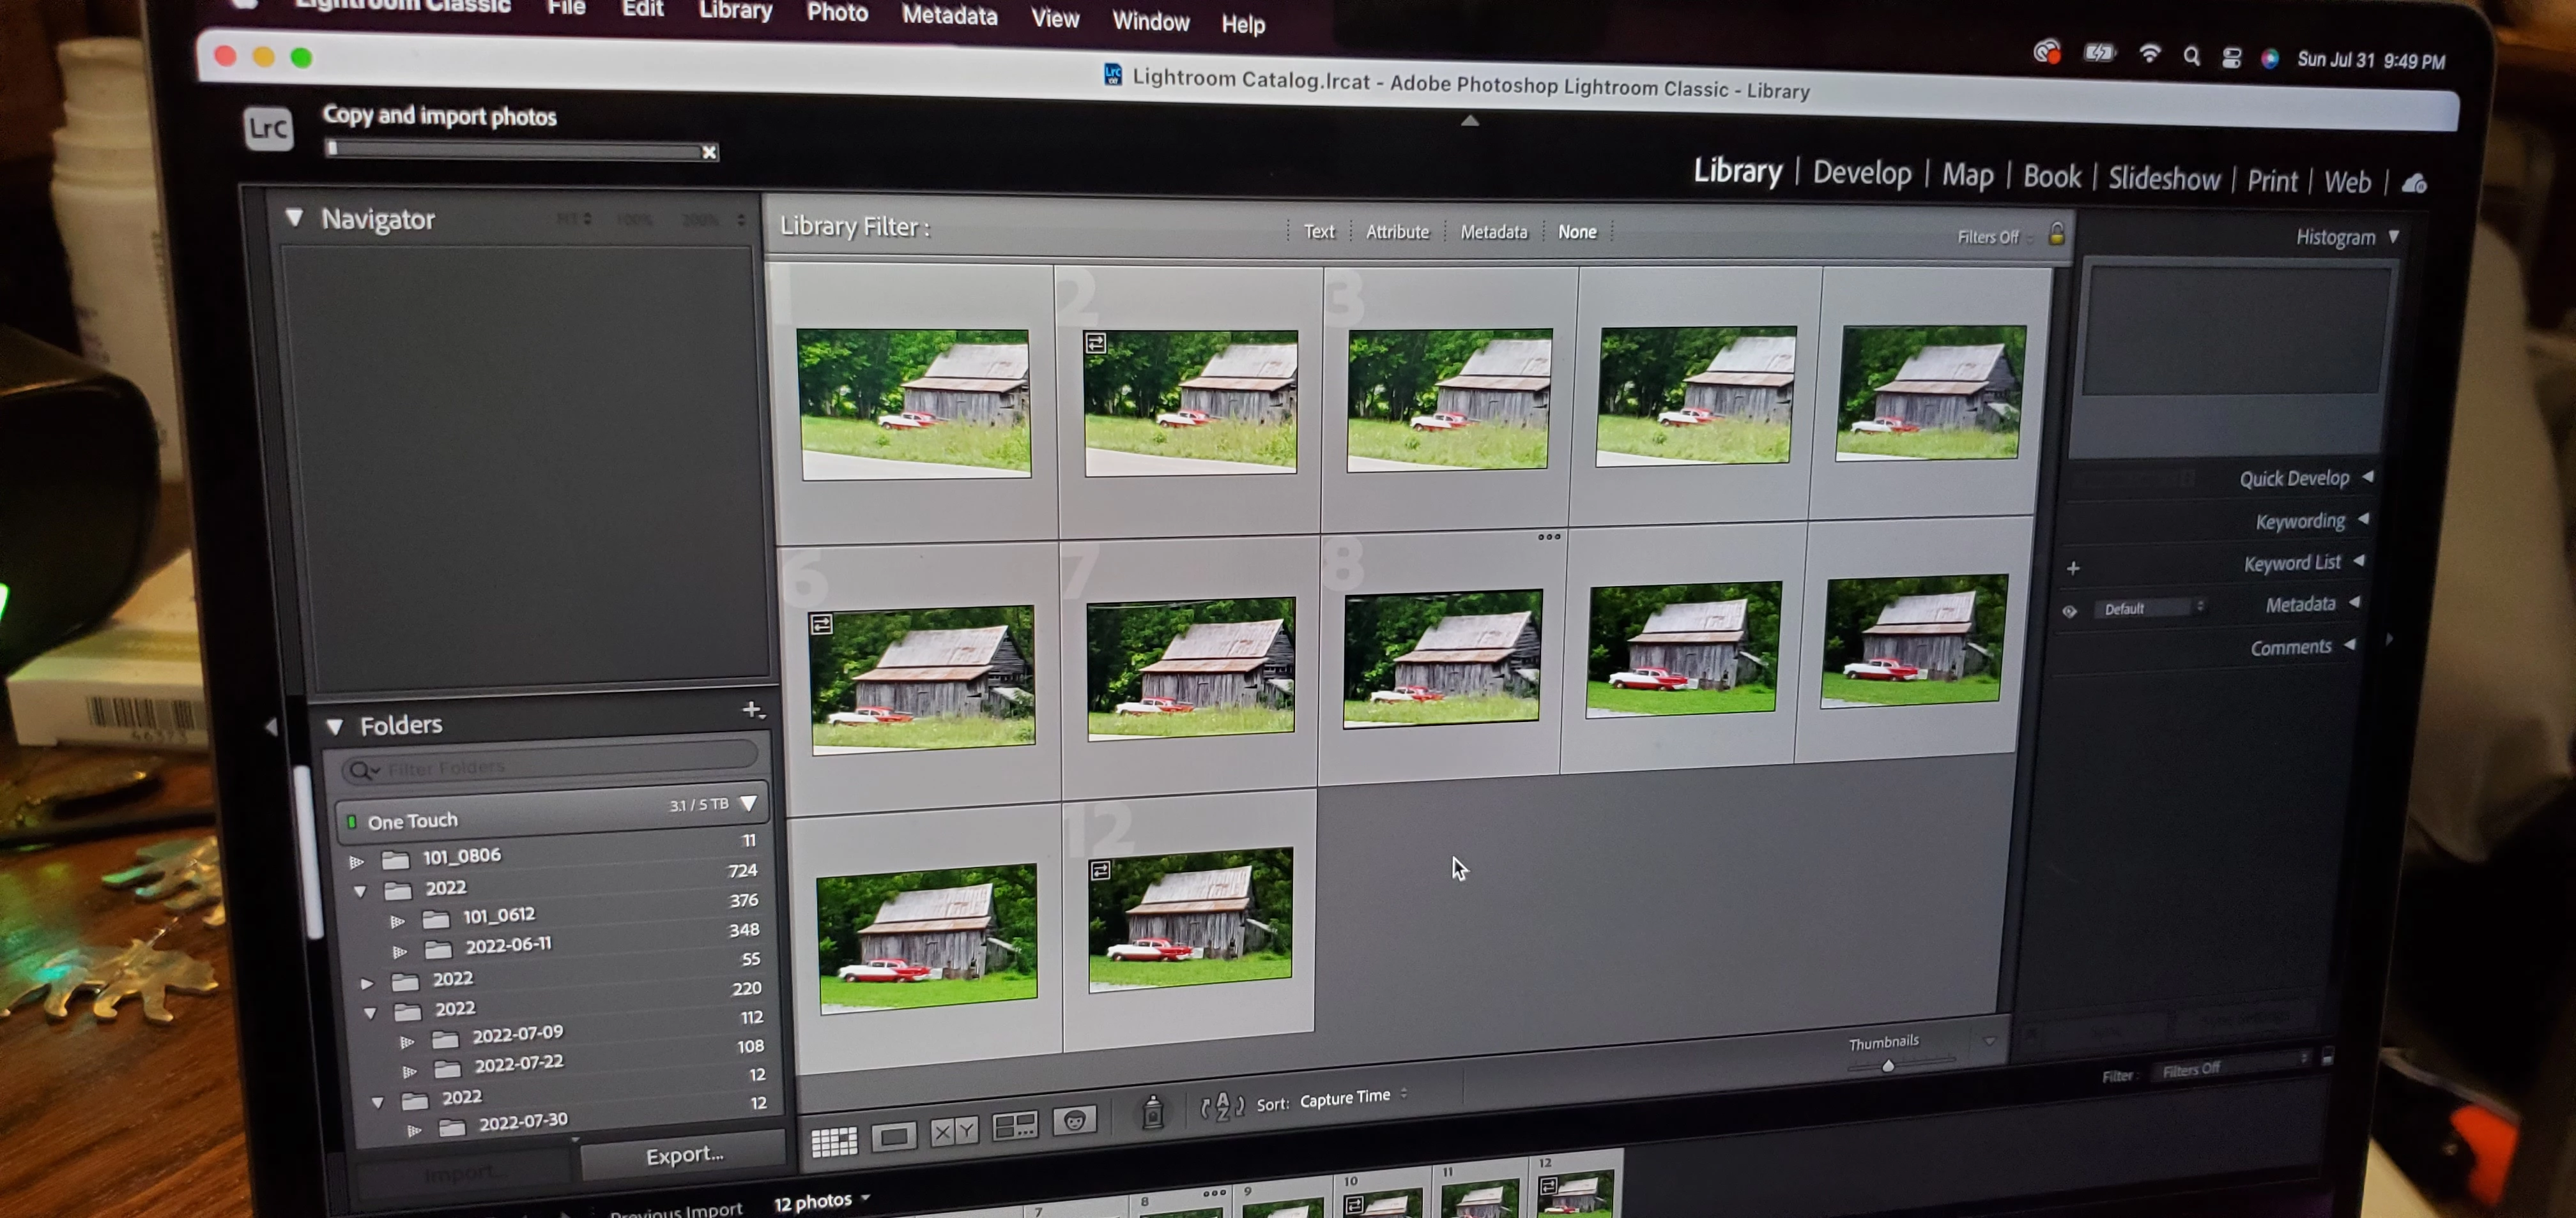Viewport: 2576px width, 1218px height.
Task: Open Compare view XY icon
Action: pos(953,1131)
